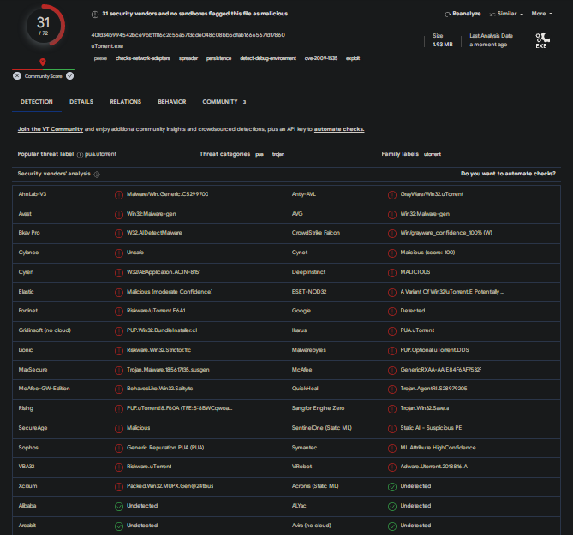Select the Behavior tab
The width and height of the screenshot is (573, 535).
(171, 102)
